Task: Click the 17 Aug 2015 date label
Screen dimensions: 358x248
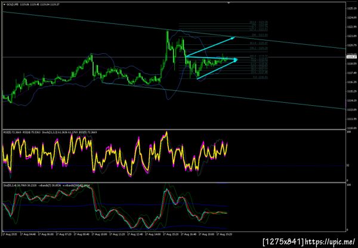Action: click(10, 234)
